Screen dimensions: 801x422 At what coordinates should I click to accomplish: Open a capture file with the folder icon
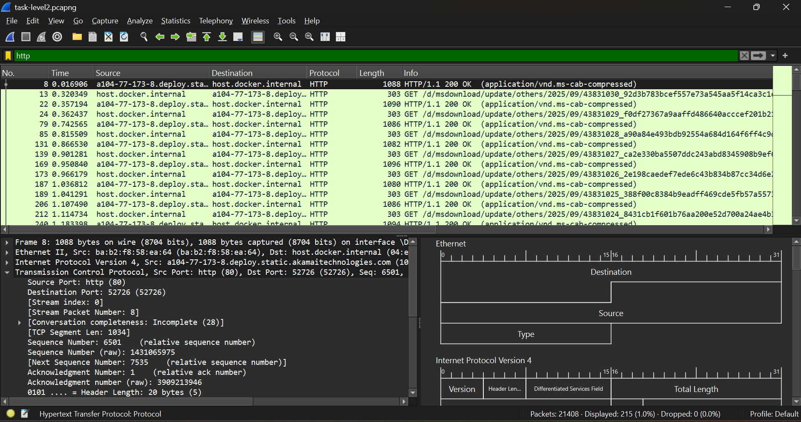tap(77, 37)
